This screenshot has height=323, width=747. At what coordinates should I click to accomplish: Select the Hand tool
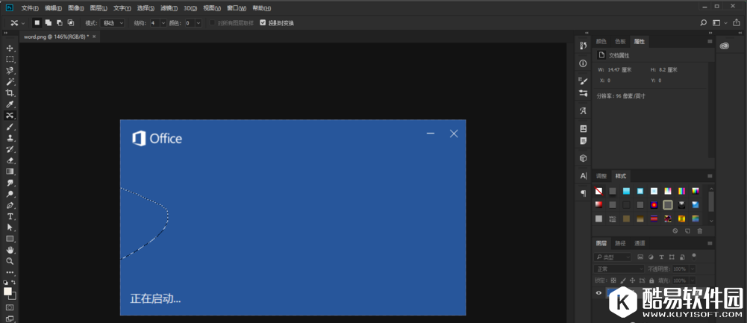[x=10, y=250]
